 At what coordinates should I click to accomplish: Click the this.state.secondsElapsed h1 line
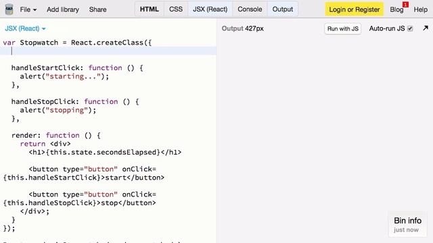105,152
